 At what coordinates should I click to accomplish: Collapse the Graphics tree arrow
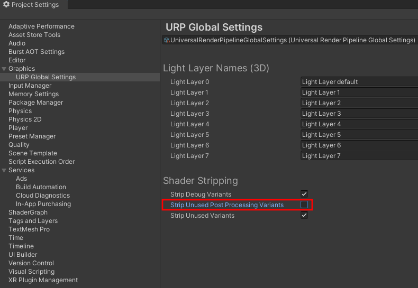[x=4, y=69]
